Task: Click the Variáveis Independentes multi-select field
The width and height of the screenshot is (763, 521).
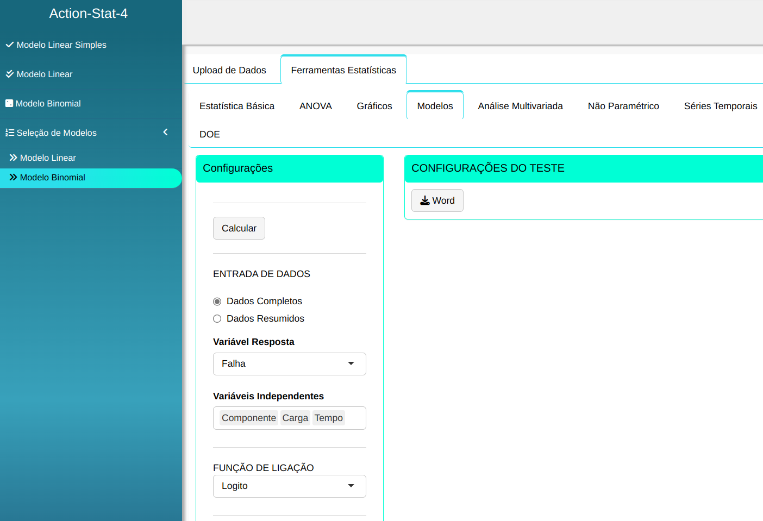Action: tap(354, 418)
